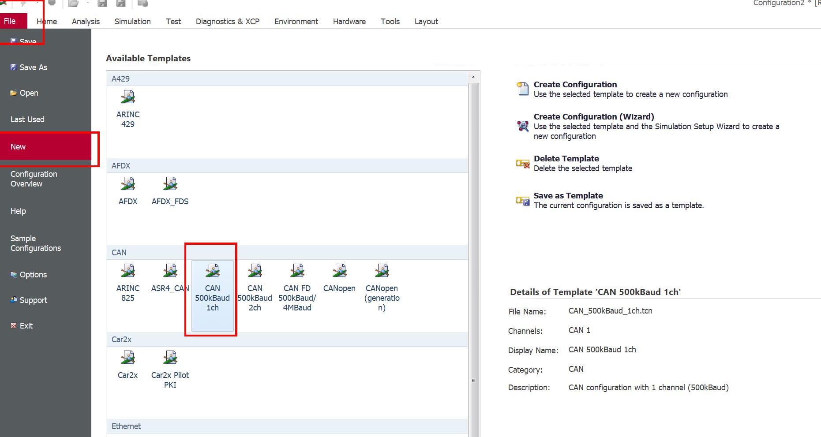821x437 pixels.
Task: Choose the CAN 500kBaud 1ch template
Action: point(212,295)
